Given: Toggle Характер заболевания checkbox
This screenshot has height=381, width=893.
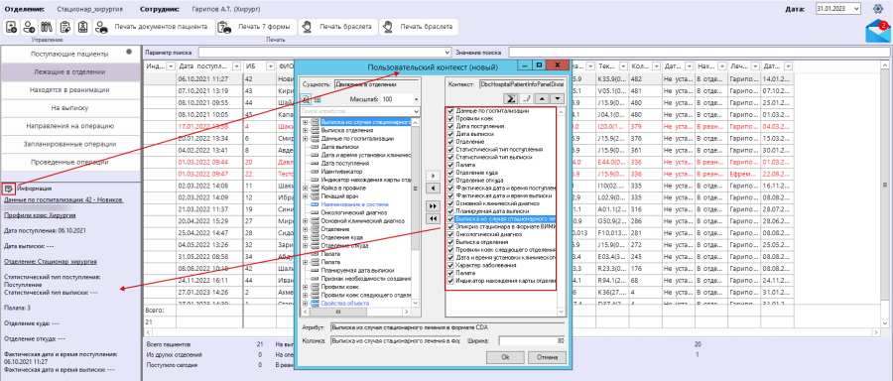Looking at the screenshot, I should click(x=451, y=265).
